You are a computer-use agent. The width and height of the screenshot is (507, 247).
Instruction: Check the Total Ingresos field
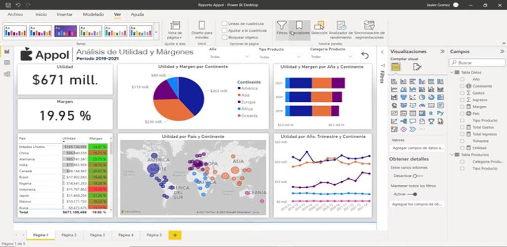(x=462, y=134)
